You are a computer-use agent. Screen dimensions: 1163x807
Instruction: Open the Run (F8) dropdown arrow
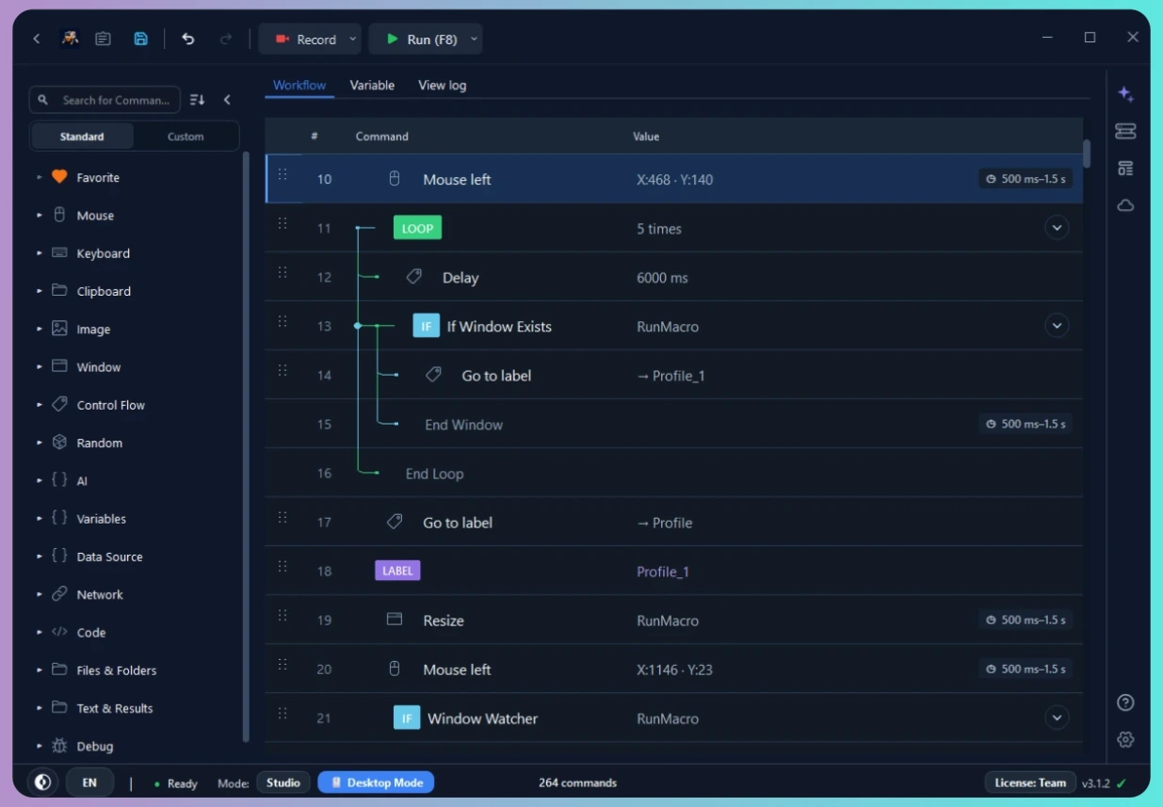coord(474,40)
